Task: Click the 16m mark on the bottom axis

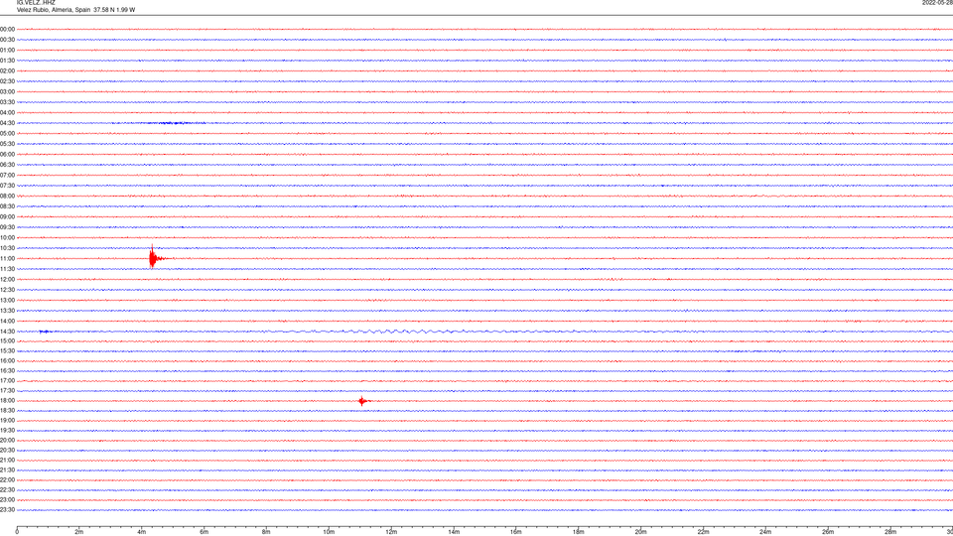Action: coord(516,532)
